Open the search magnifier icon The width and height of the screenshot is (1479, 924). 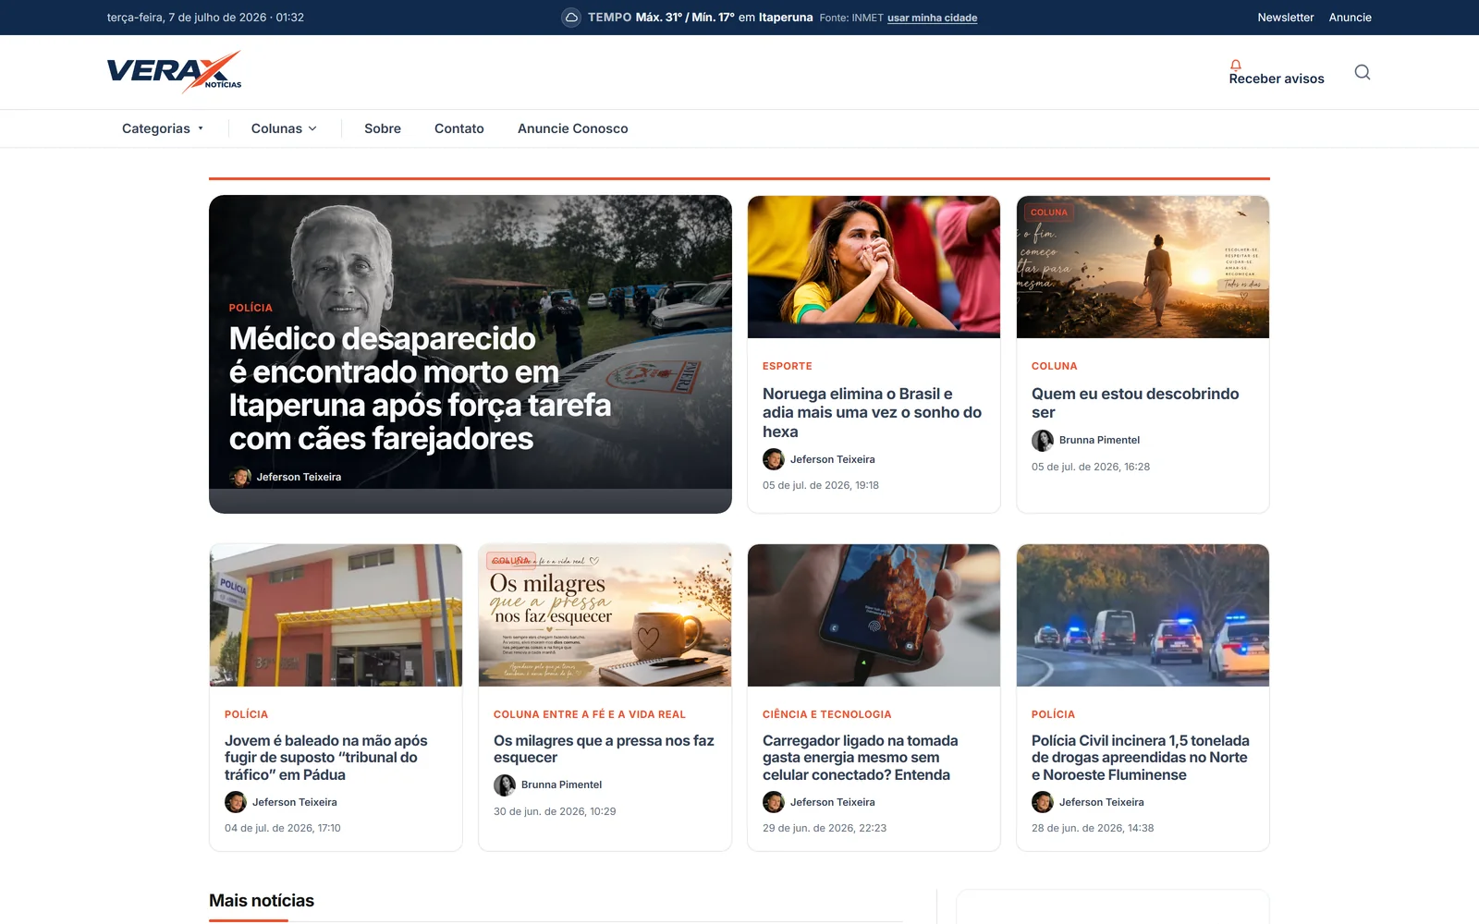(x=1363, y=72)
